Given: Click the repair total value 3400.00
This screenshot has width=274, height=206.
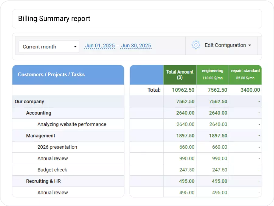Looking at the screenshot, I should [x=250, y=90].
